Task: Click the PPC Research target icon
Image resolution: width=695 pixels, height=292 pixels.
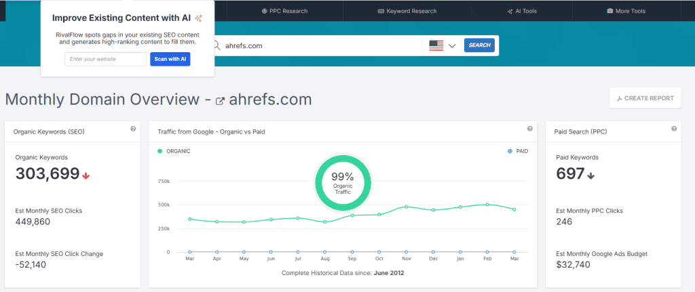Action: tap(265, 11)
